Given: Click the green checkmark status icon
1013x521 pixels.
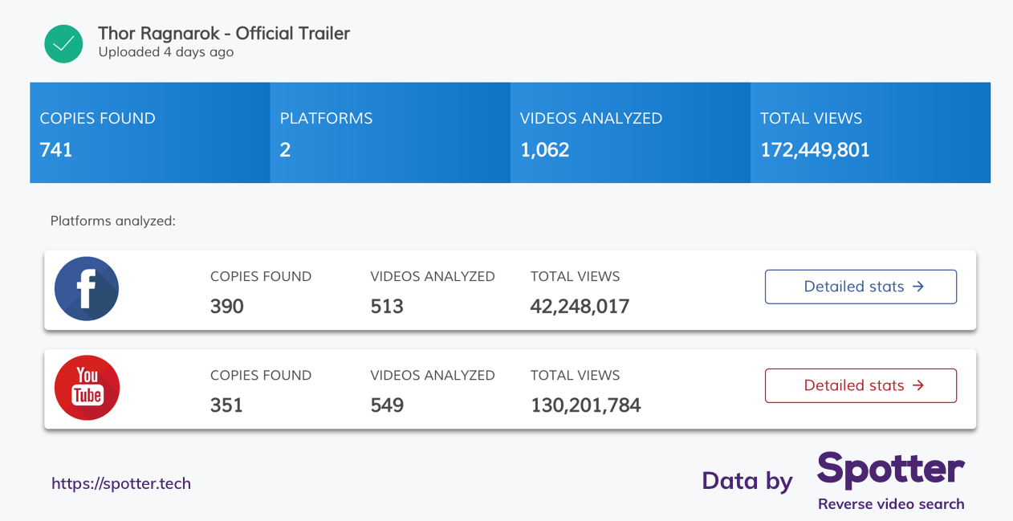Looking at the screenshot, I should coord(63,43).
